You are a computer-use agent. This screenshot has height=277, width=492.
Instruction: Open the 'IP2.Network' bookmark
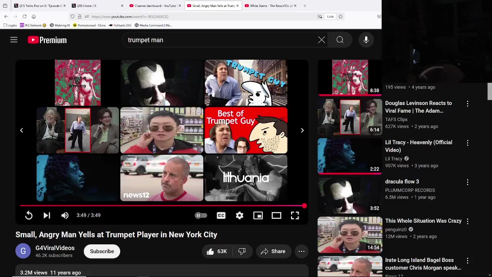[x=33, y=25]
